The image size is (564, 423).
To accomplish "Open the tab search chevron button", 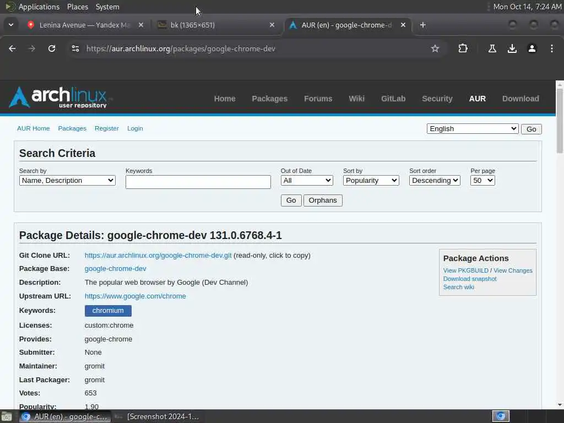I will coord(11,25).
